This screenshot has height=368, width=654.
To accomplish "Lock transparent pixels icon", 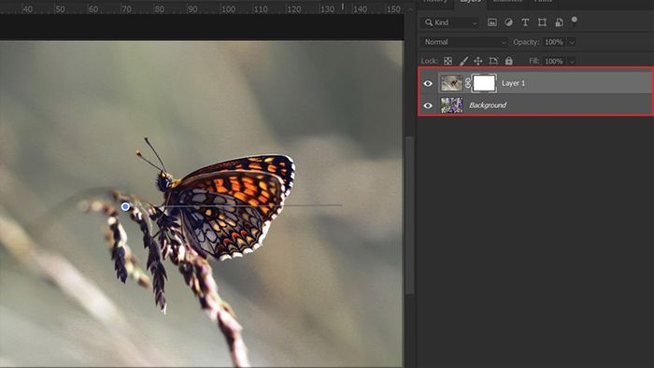I will click(x=448, y=62).
